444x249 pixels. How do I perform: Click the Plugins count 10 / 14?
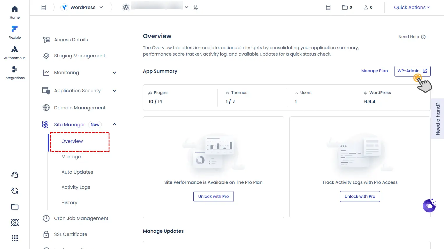point(155,102)
